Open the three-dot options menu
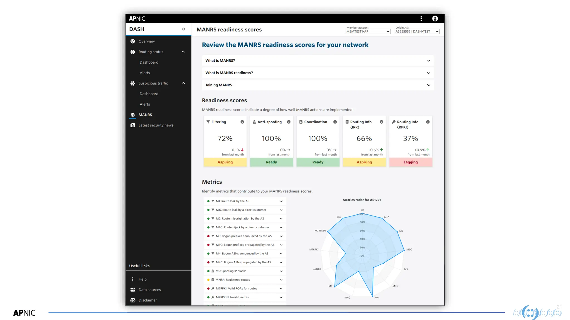This screenshot has width=570, height=320. click(x=421, y=19)
